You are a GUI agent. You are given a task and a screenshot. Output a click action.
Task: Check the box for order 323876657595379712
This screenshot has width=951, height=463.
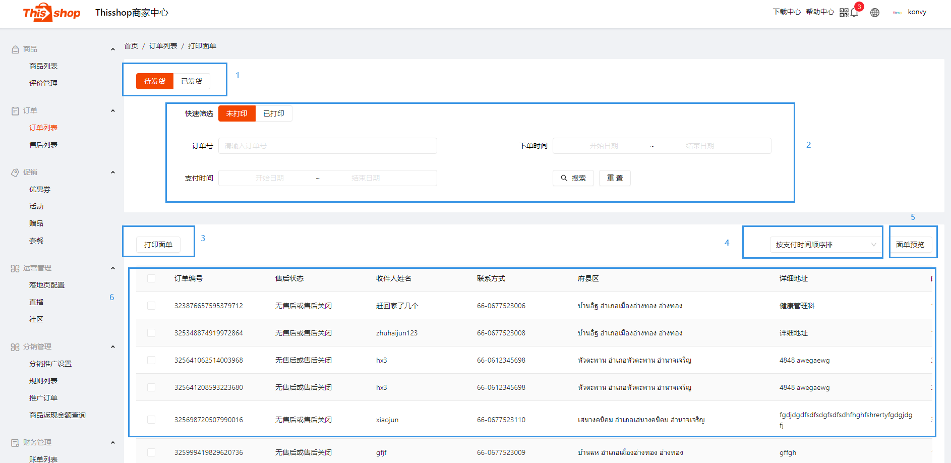click(x=151, y=306)
